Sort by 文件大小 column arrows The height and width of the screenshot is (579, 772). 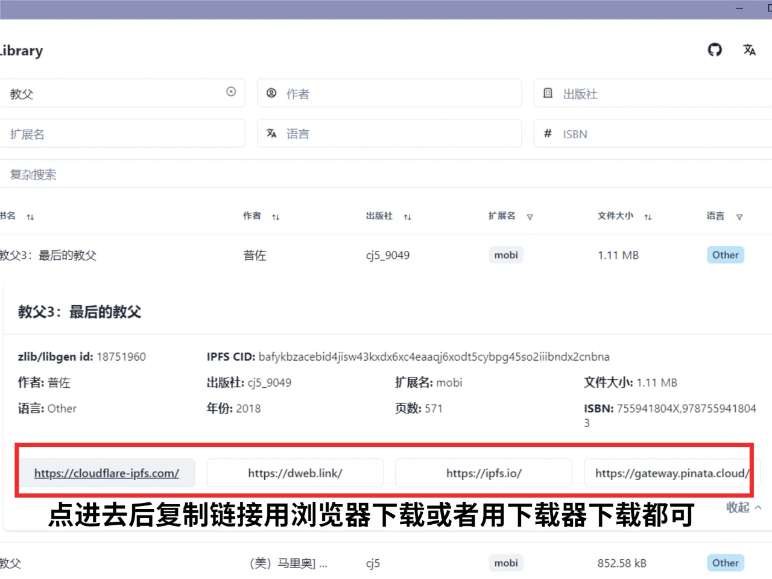coord(648,217)
